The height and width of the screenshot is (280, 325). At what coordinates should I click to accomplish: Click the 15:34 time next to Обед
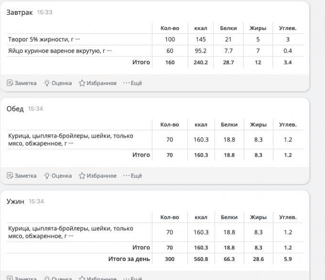[35, 109]
